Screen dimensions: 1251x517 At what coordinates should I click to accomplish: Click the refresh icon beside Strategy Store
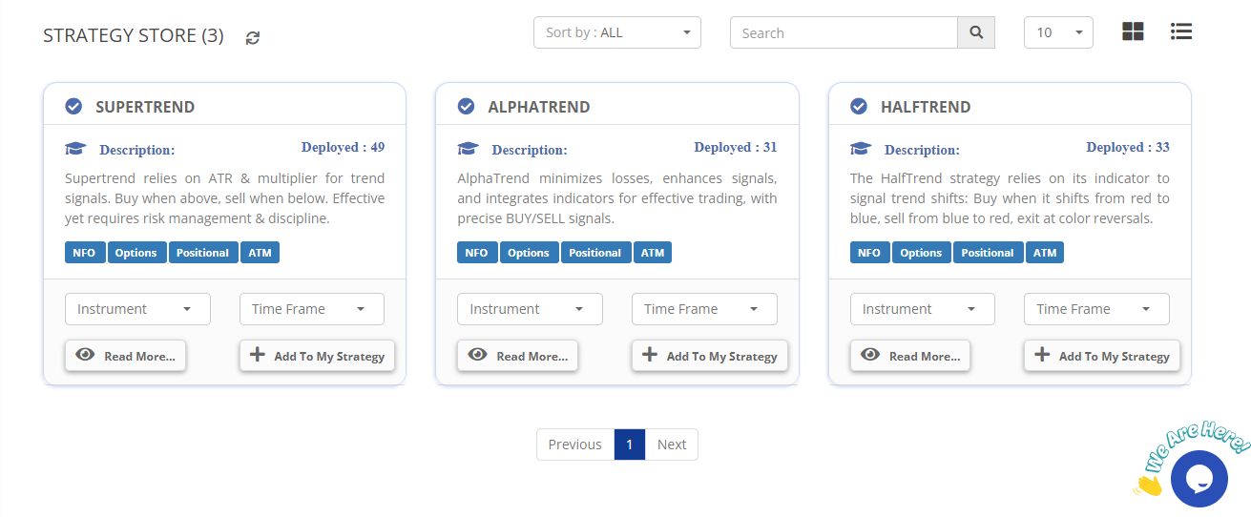[253, 37]
